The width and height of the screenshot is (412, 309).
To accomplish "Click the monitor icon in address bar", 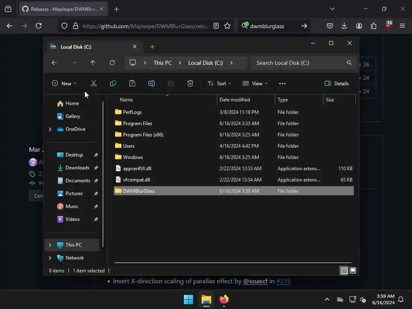I will [133, 63].
